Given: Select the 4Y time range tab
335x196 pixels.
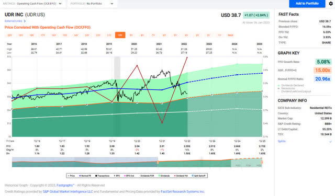Looking at the screenshot, I should pyautogui.click(x=186, y=35).
